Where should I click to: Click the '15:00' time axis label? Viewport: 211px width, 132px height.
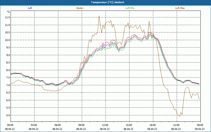[129, 125]
